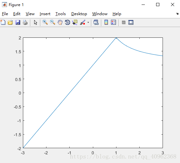Expand the Brush color dropdown arrow
The width and height of the screenshot is (180, 163).
coord(88,22)
